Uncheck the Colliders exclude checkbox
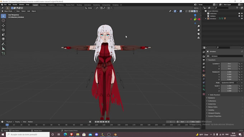This screenshot has height=137, width=244. [x=239, y=16]
